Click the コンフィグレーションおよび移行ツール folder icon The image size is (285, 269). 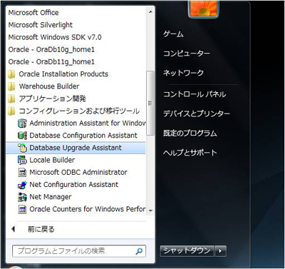click(x=11, y=111)
